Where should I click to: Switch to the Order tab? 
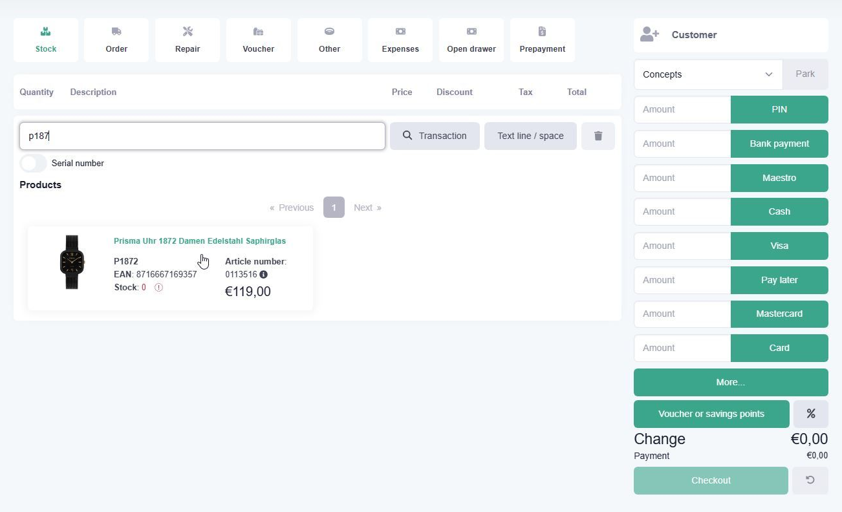point(116,40)
